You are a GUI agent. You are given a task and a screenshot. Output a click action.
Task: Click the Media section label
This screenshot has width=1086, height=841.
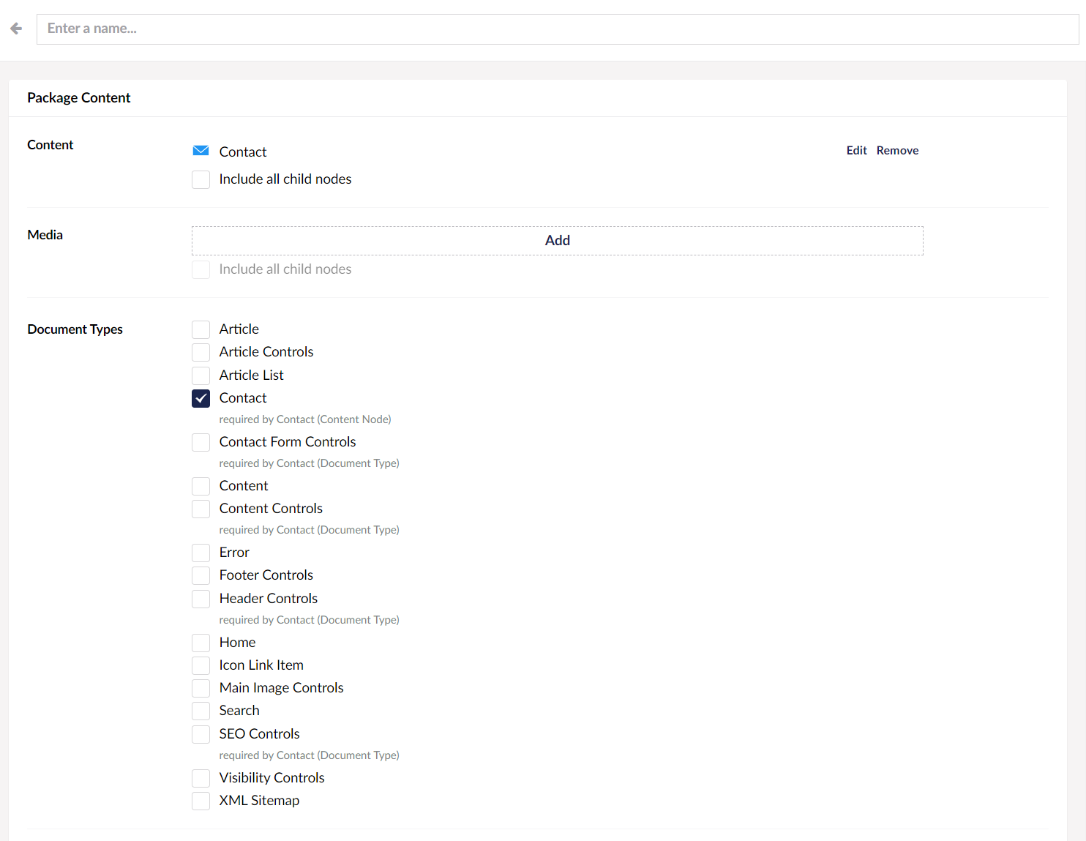[45, 235]
